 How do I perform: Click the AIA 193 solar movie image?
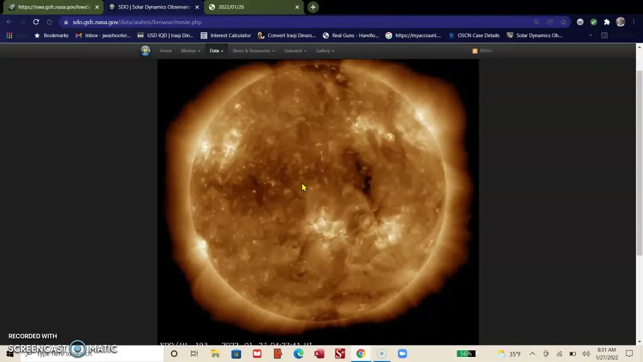point(318,201)
